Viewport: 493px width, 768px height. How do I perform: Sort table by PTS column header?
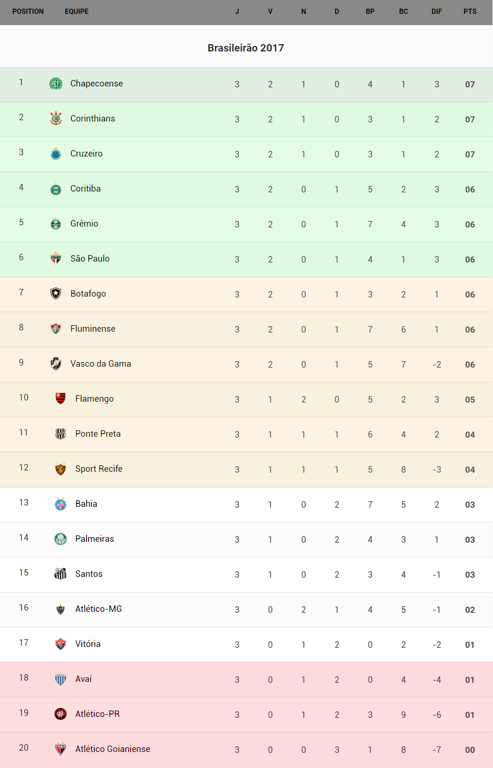click(x=470, y=12)
